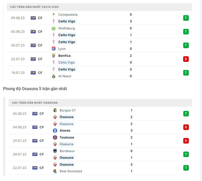Image resolution: width=202 pixels, height=181 pixels.
Task: Click the Lyon club badge icon
Action: click(x=54, y=49)
